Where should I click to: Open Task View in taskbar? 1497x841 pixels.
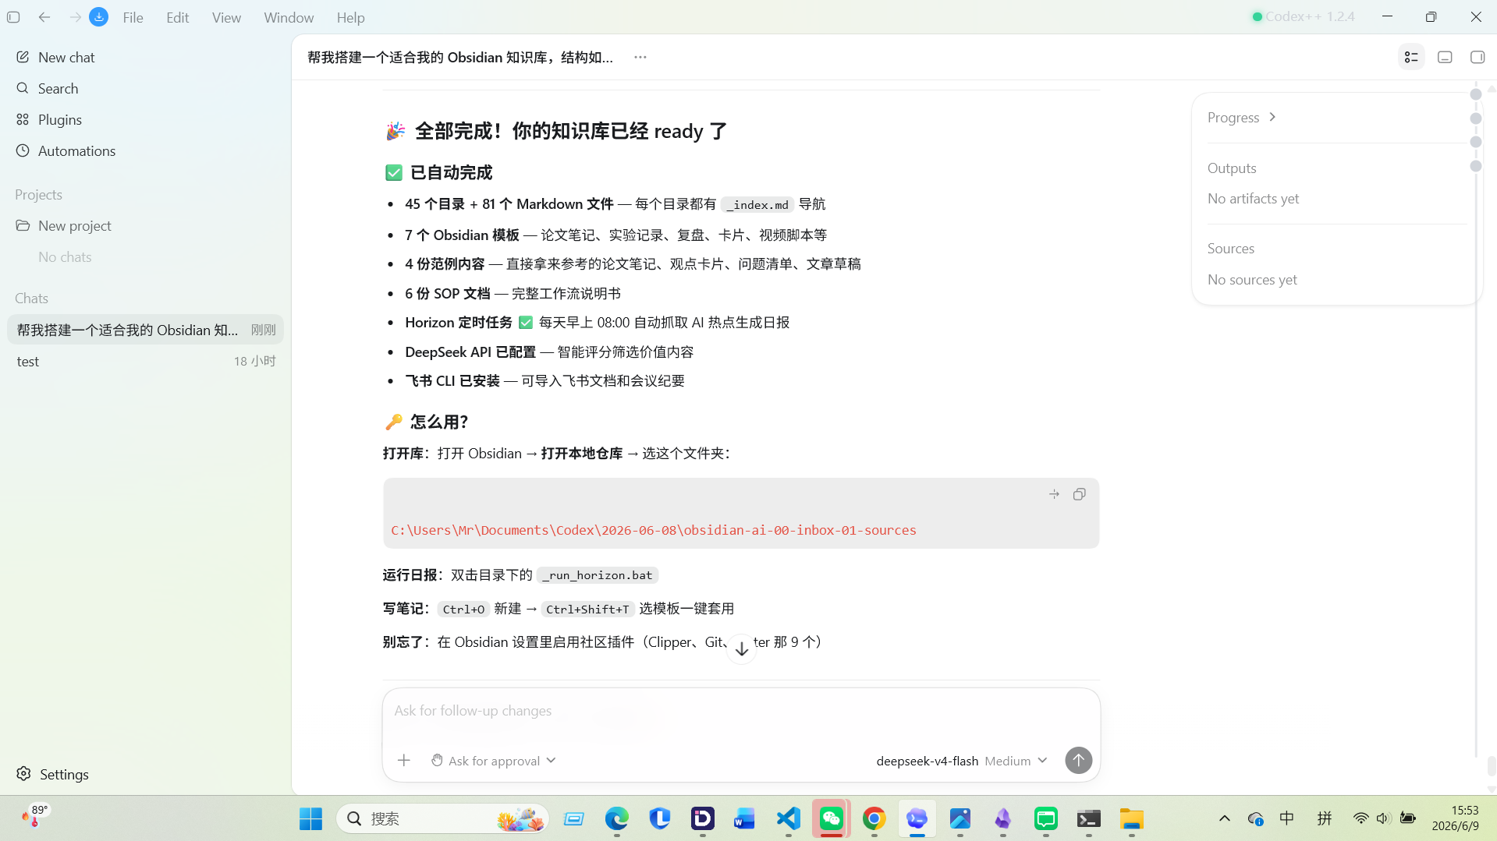[574, 818]
